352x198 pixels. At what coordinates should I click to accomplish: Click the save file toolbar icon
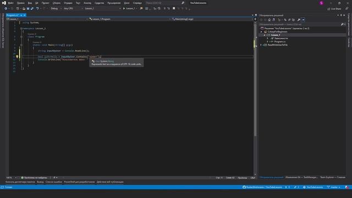pyautogui.click(x=28, y=9)
